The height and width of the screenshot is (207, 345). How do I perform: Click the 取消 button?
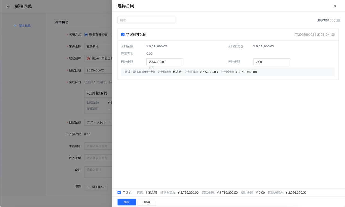(147, 202)
